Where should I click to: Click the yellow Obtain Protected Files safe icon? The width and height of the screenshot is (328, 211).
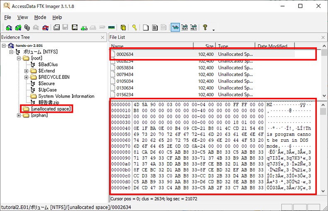124,27
